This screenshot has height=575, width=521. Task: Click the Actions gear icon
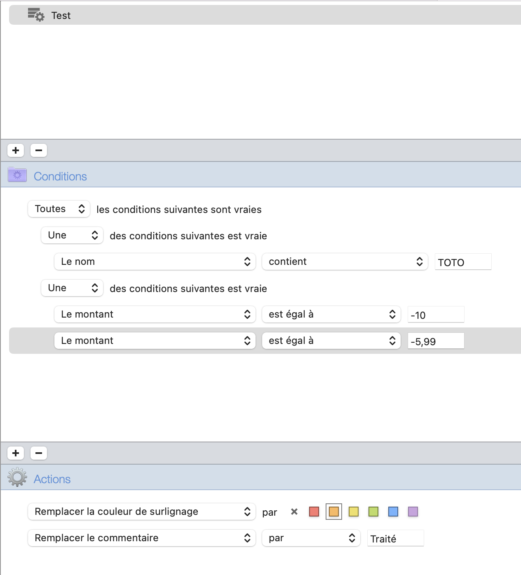pos(17,477)
